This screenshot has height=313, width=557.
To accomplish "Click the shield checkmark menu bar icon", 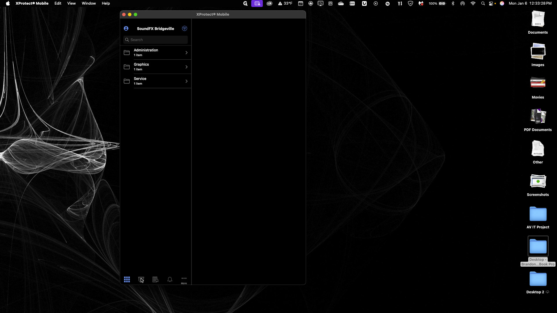I will pos(410,3).
